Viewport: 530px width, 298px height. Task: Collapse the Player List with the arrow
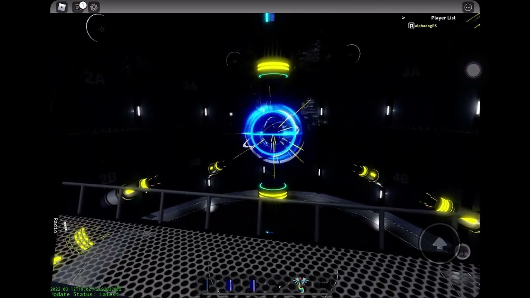(x=403, y=18)
